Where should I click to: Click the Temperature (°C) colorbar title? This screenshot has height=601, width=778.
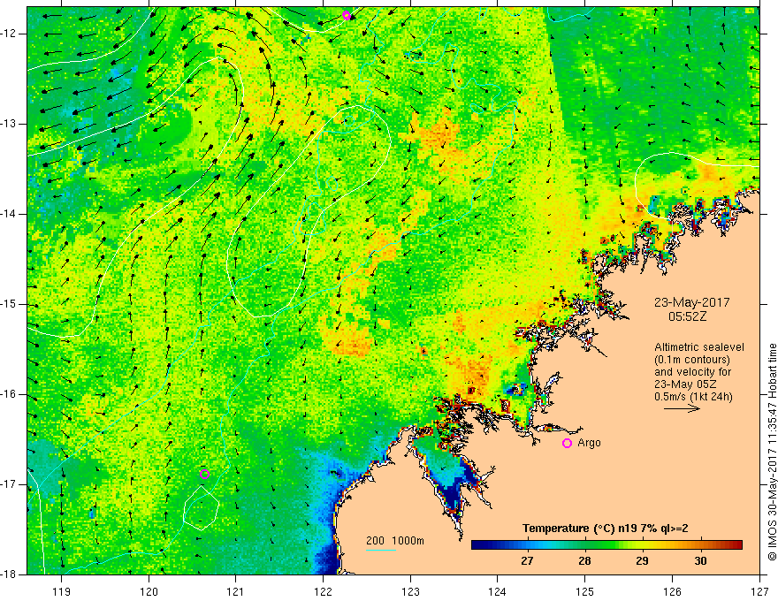(606, 529)
